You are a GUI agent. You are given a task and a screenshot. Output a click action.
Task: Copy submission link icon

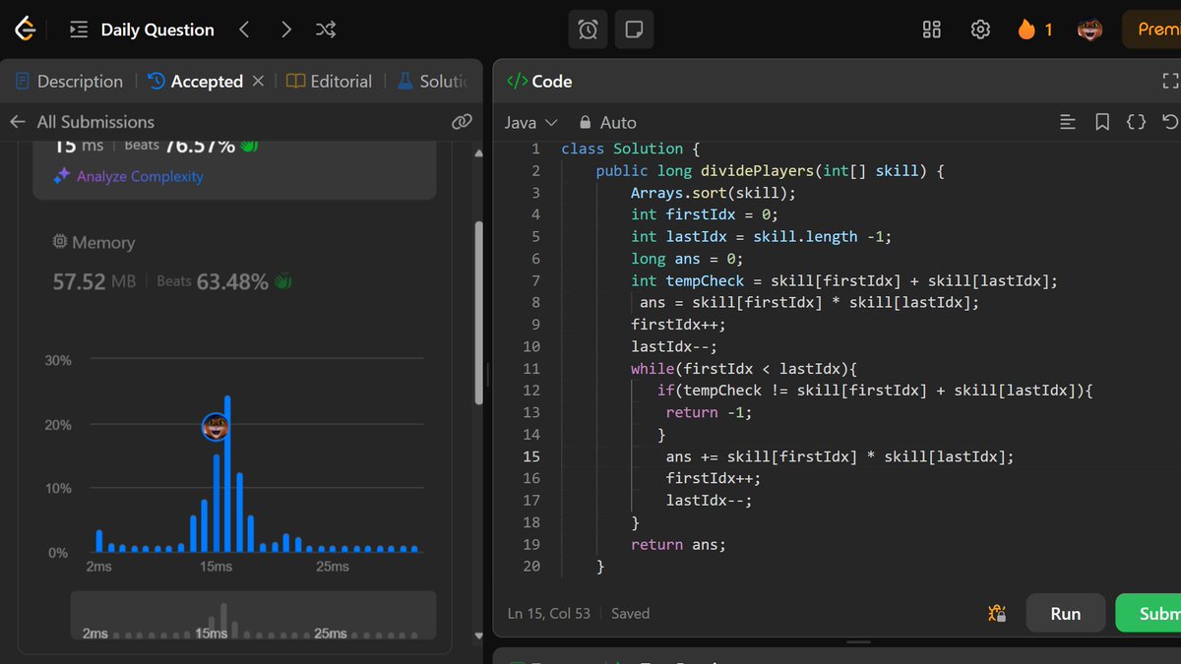(462, 122)
